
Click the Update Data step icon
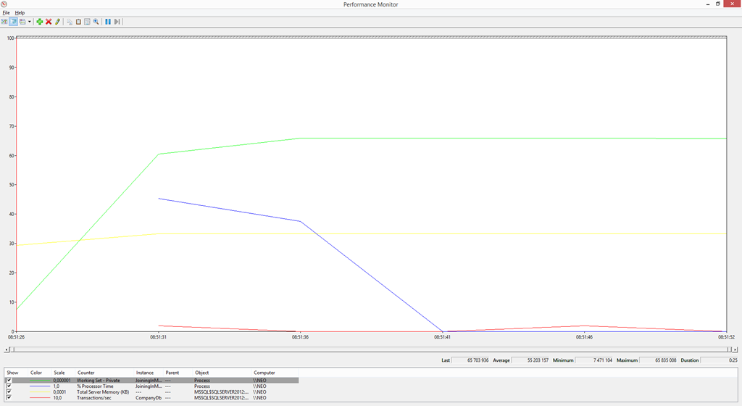click(x=117, y=22)
